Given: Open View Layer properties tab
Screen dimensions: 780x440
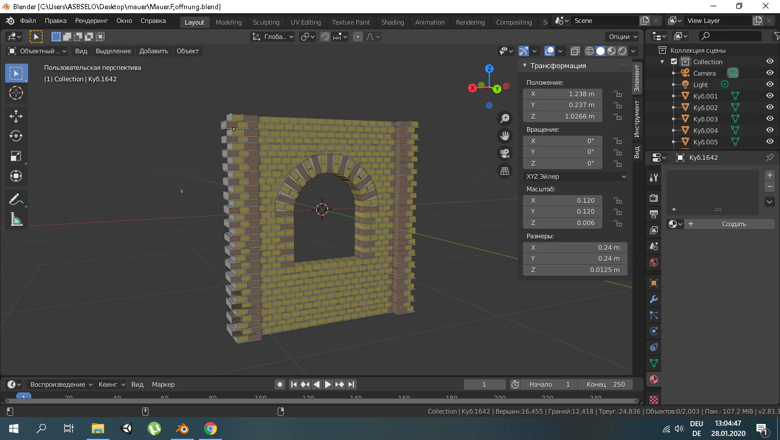Looking at the screenshot, I should (x=653, y=230).
